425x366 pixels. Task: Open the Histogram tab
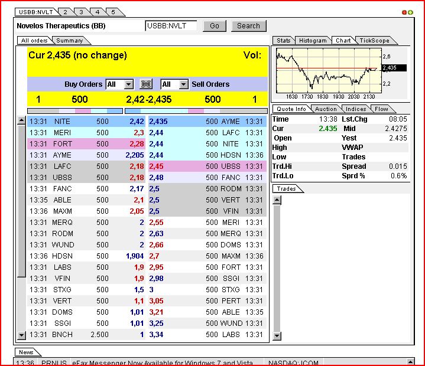point(313,41)
